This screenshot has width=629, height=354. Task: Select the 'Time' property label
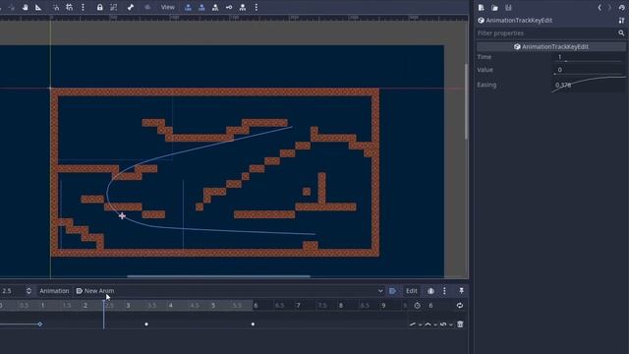pyautogui.click(x=484, y=57)
